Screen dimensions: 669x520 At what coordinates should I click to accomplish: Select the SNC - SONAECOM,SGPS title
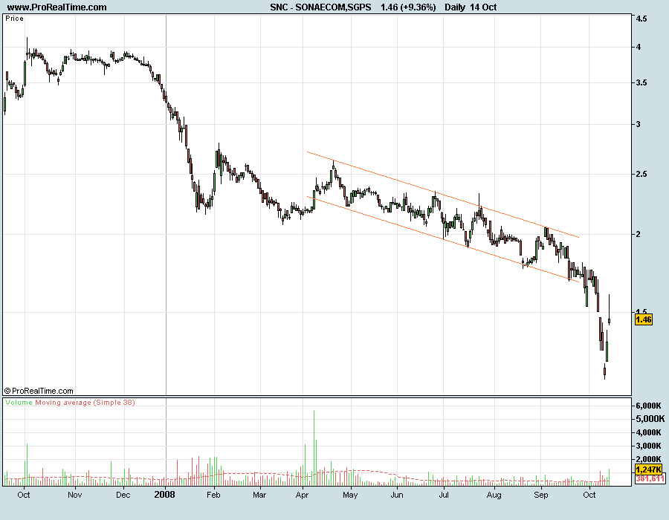pos(320,7)
